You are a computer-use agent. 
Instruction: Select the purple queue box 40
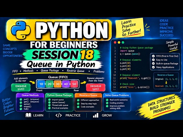pyautogui.click(x=66, y=84)
